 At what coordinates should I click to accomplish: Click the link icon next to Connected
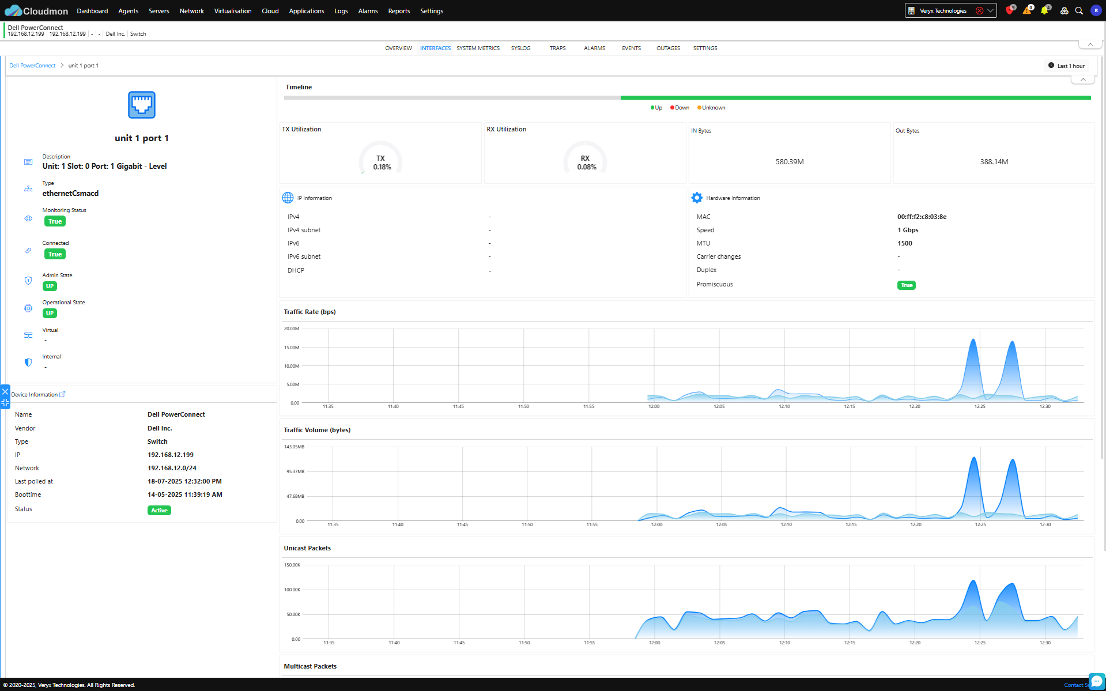click(28, 251)
